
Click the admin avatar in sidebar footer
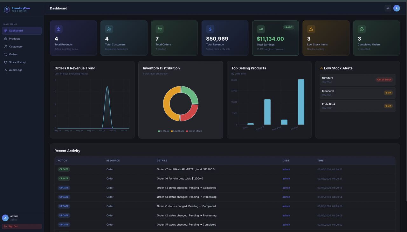(5, 218)
